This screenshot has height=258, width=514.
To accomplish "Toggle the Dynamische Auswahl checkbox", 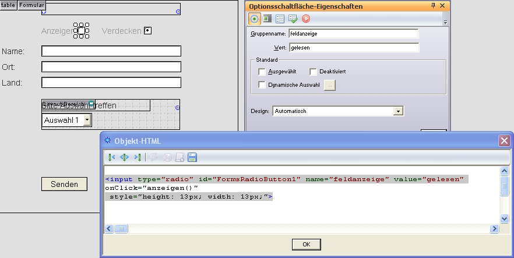I will (262, 85).
